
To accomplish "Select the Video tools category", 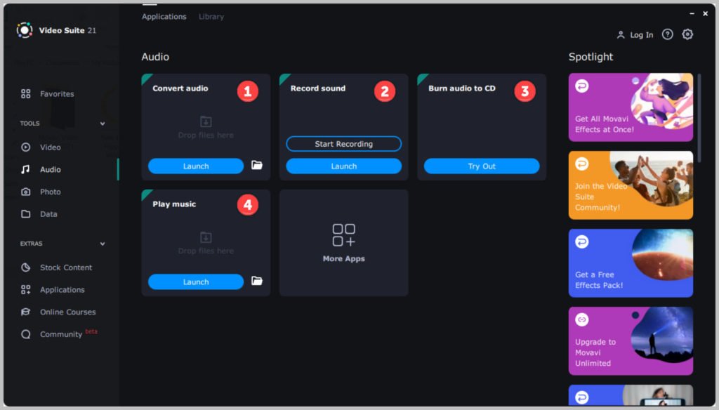I will (x=50, y=147).
